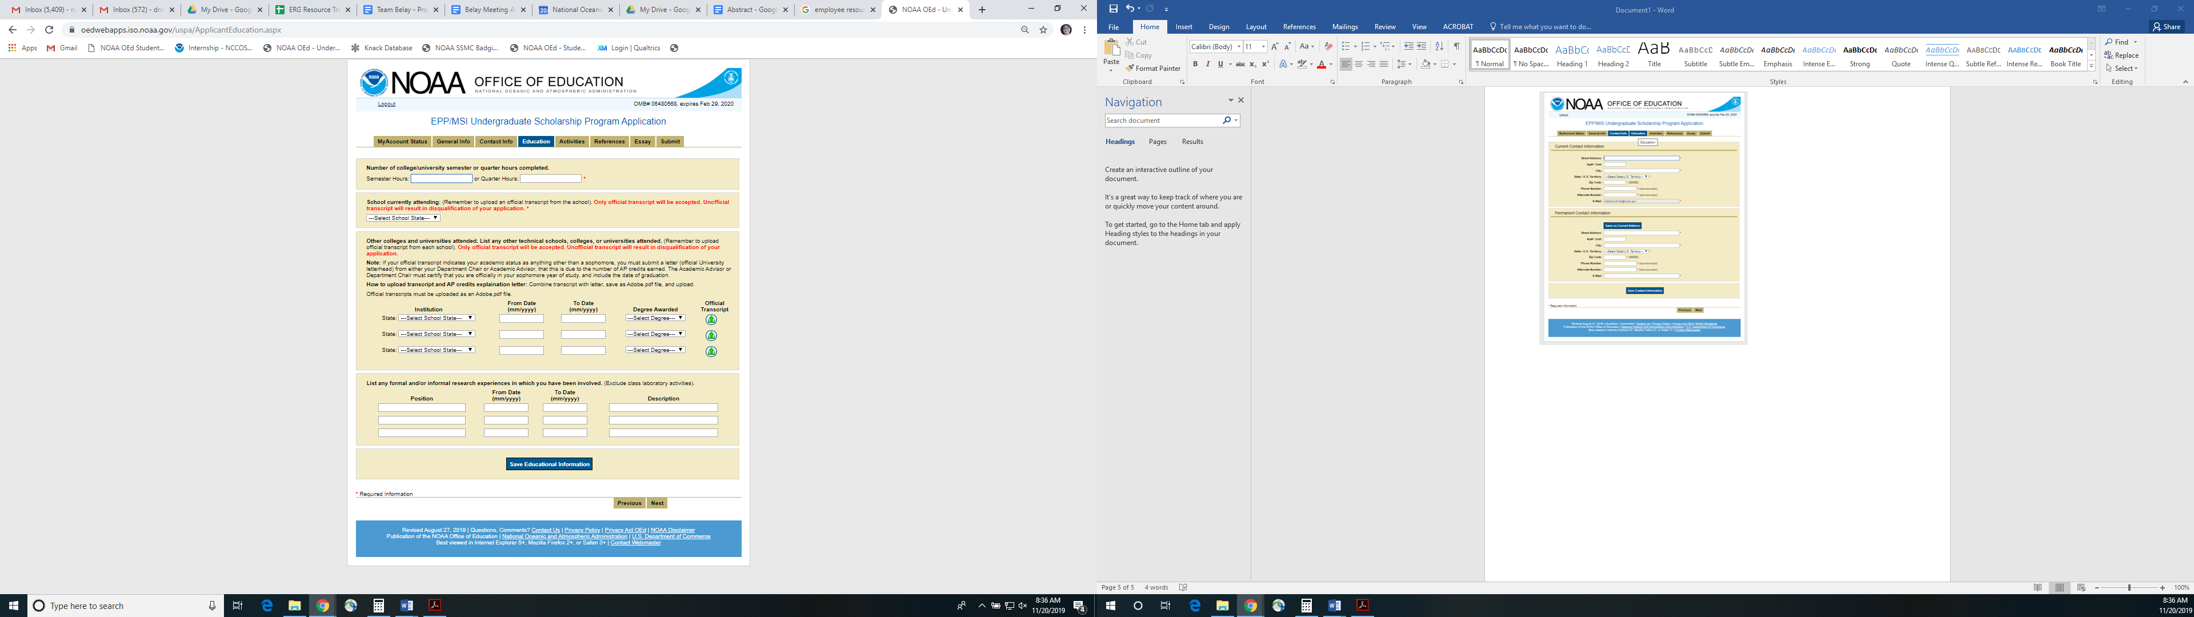The width and height of the screenshot is (2194, 617).
Task: Show paragraph marks with pilcrow icon
Action: pyautogui.click(x=1456, y=47)
